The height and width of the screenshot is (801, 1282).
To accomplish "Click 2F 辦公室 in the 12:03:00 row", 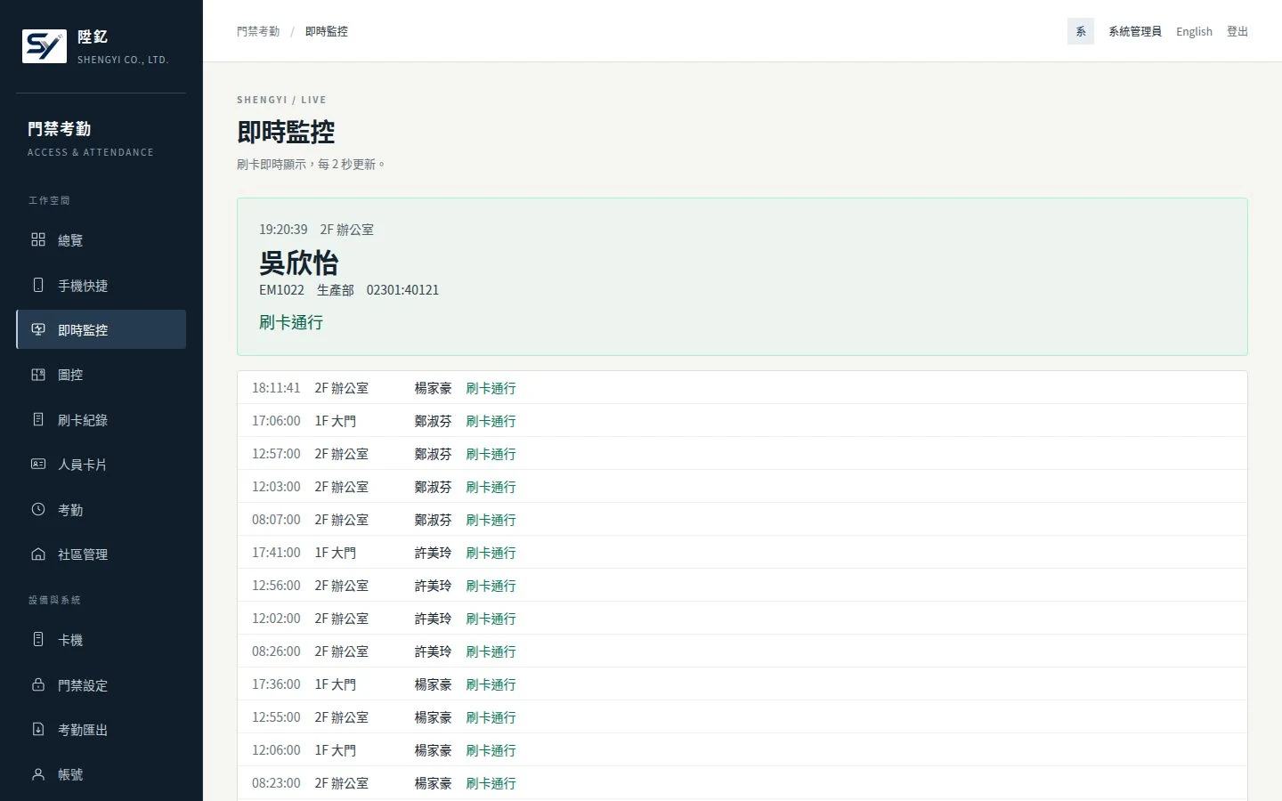I will [342, 487].
